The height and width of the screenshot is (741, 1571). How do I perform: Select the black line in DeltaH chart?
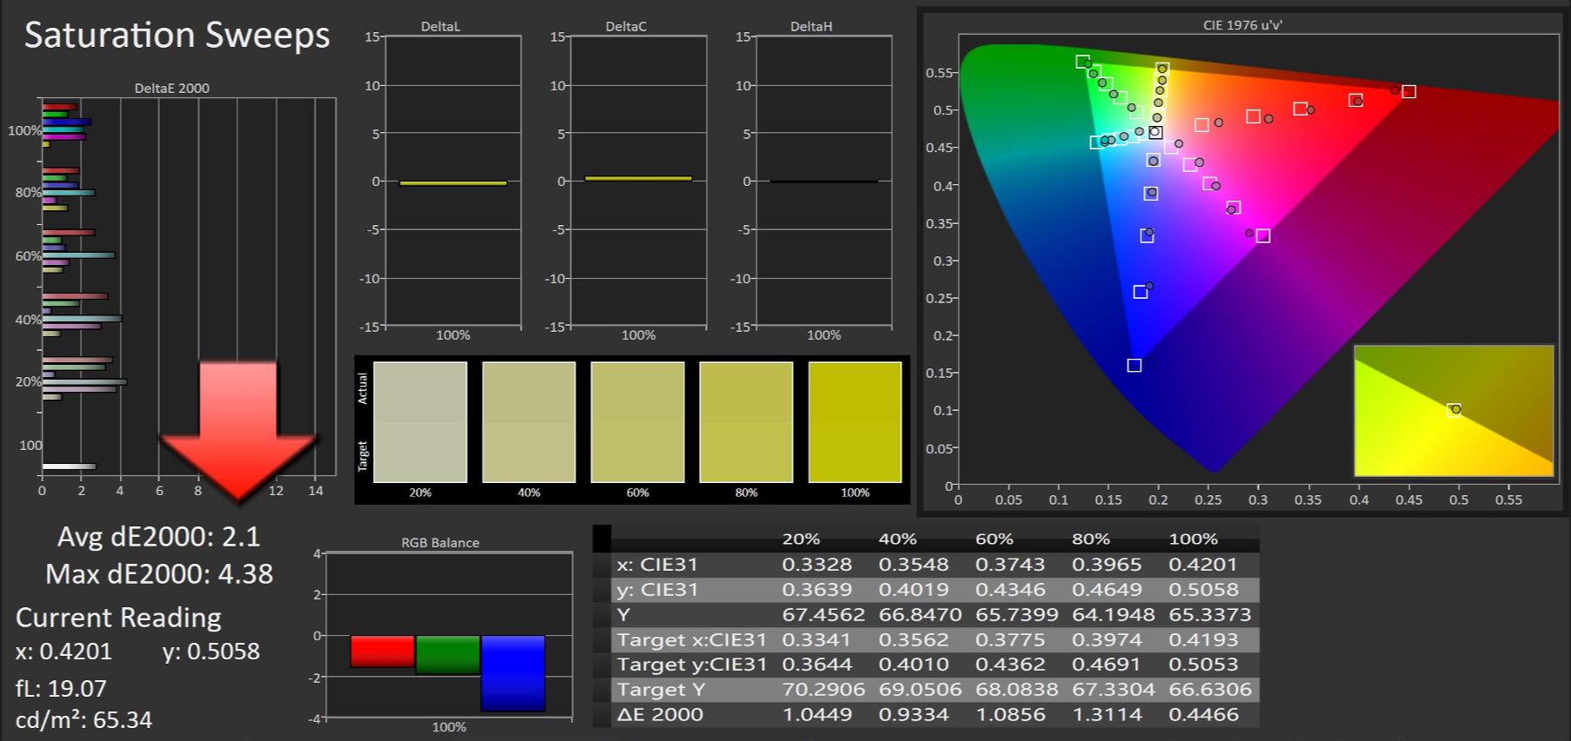click(x=823, y=182)
